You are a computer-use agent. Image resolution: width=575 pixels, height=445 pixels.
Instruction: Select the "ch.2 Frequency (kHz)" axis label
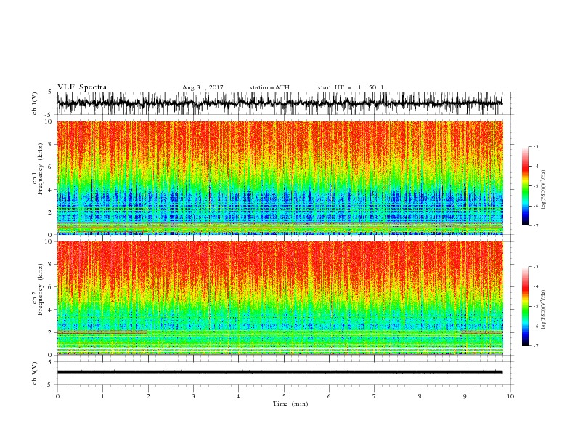(x=38, y=289)
